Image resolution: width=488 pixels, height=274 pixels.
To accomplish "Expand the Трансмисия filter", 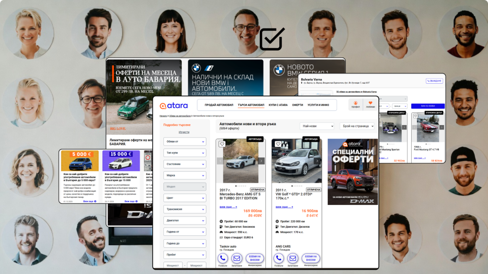I will coord(185,209).
